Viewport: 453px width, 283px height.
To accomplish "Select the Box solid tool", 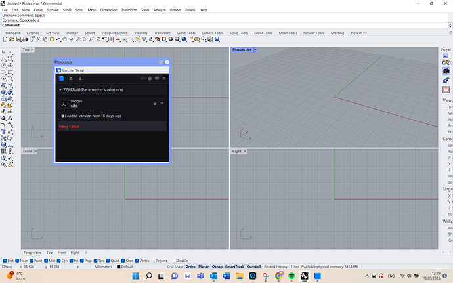I will [4, 92].
